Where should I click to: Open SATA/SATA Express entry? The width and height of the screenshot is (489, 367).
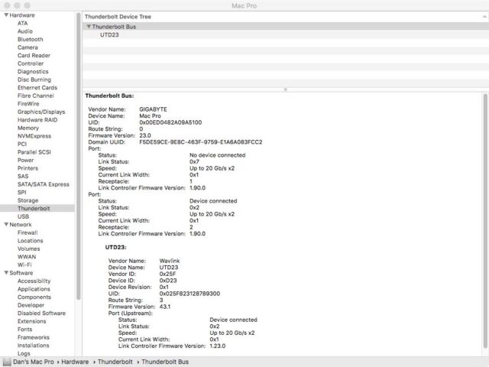(x=44, y=184)
